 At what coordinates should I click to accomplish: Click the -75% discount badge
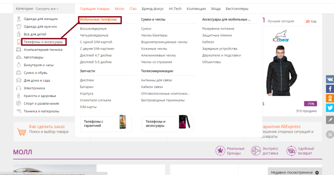tap(310, 104)
